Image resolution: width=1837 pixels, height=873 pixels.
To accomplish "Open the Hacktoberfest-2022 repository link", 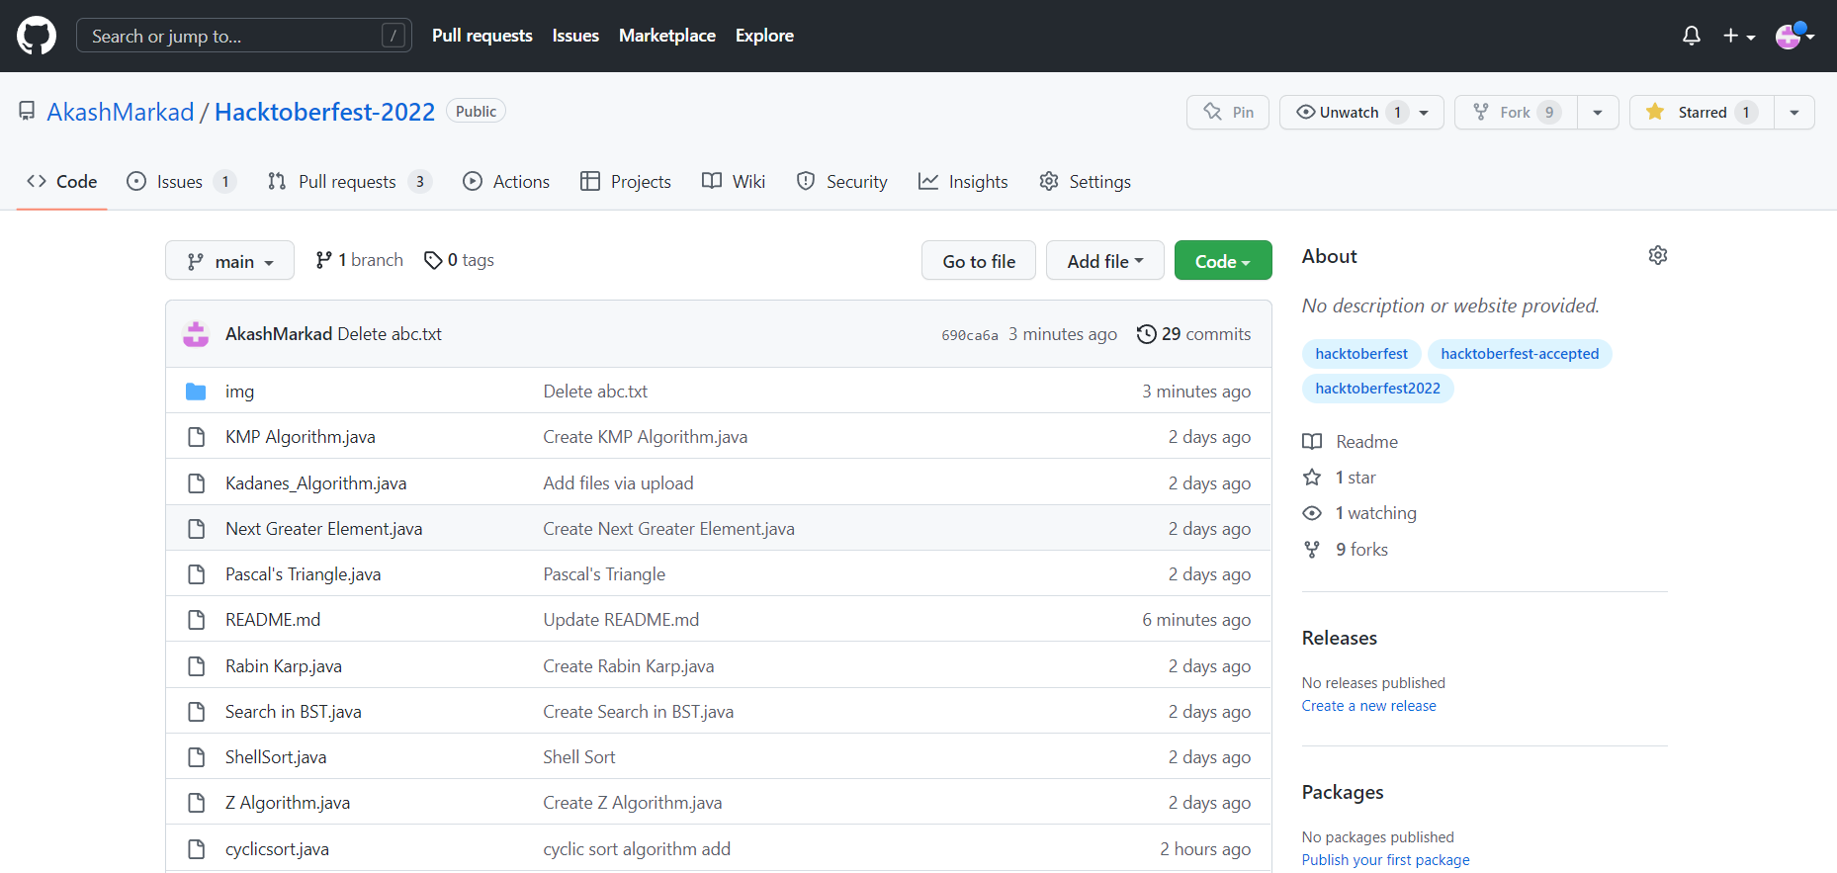I will point(324,112).
